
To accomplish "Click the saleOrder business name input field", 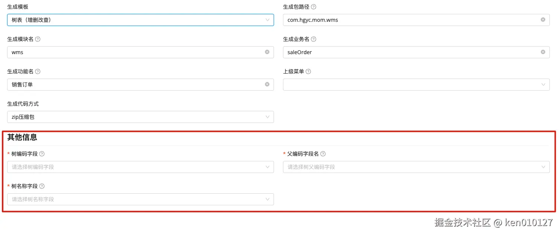I will pos(396,52).
